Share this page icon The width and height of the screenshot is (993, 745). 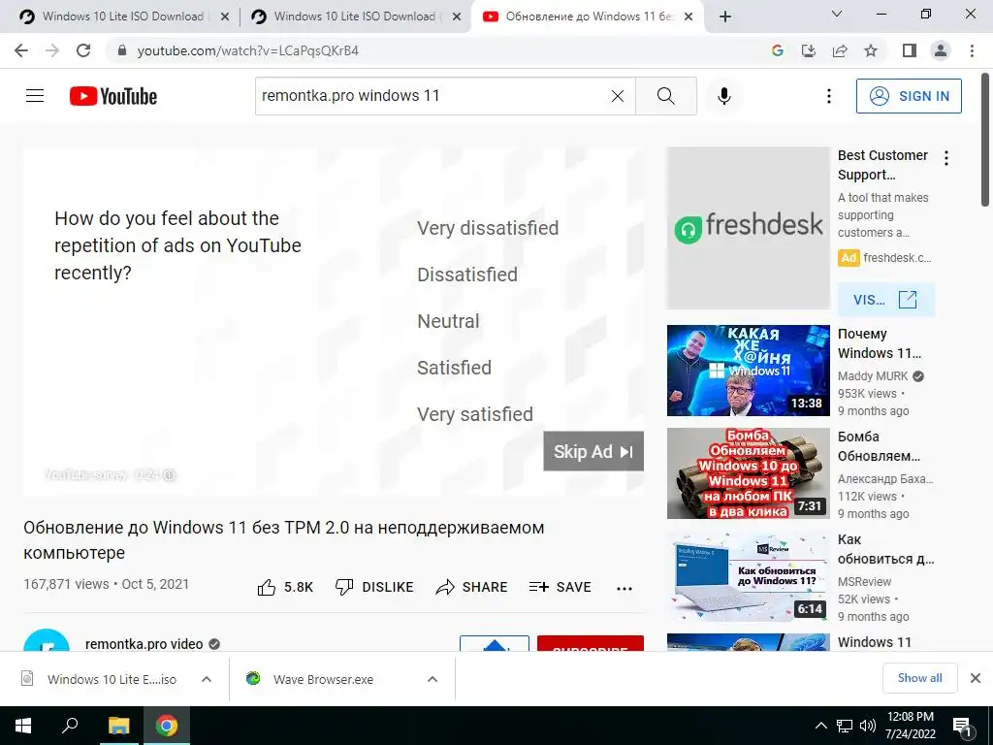click(x=840, y=50)
